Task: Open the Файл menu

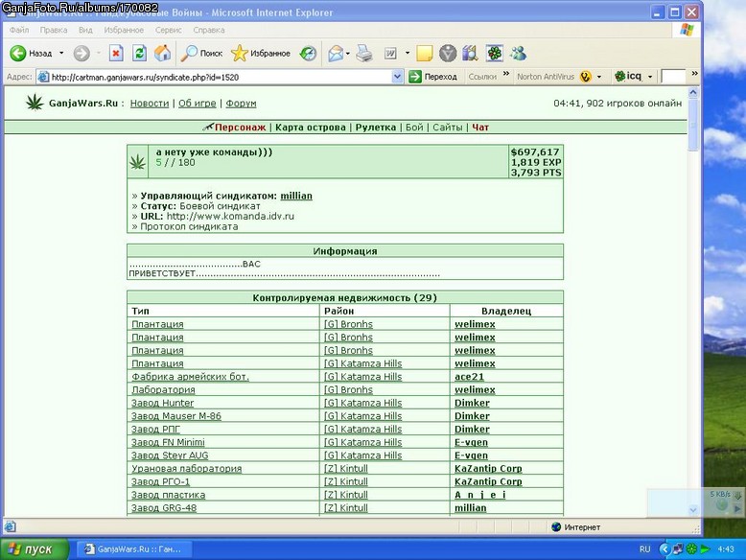Action: pos(19,30)
